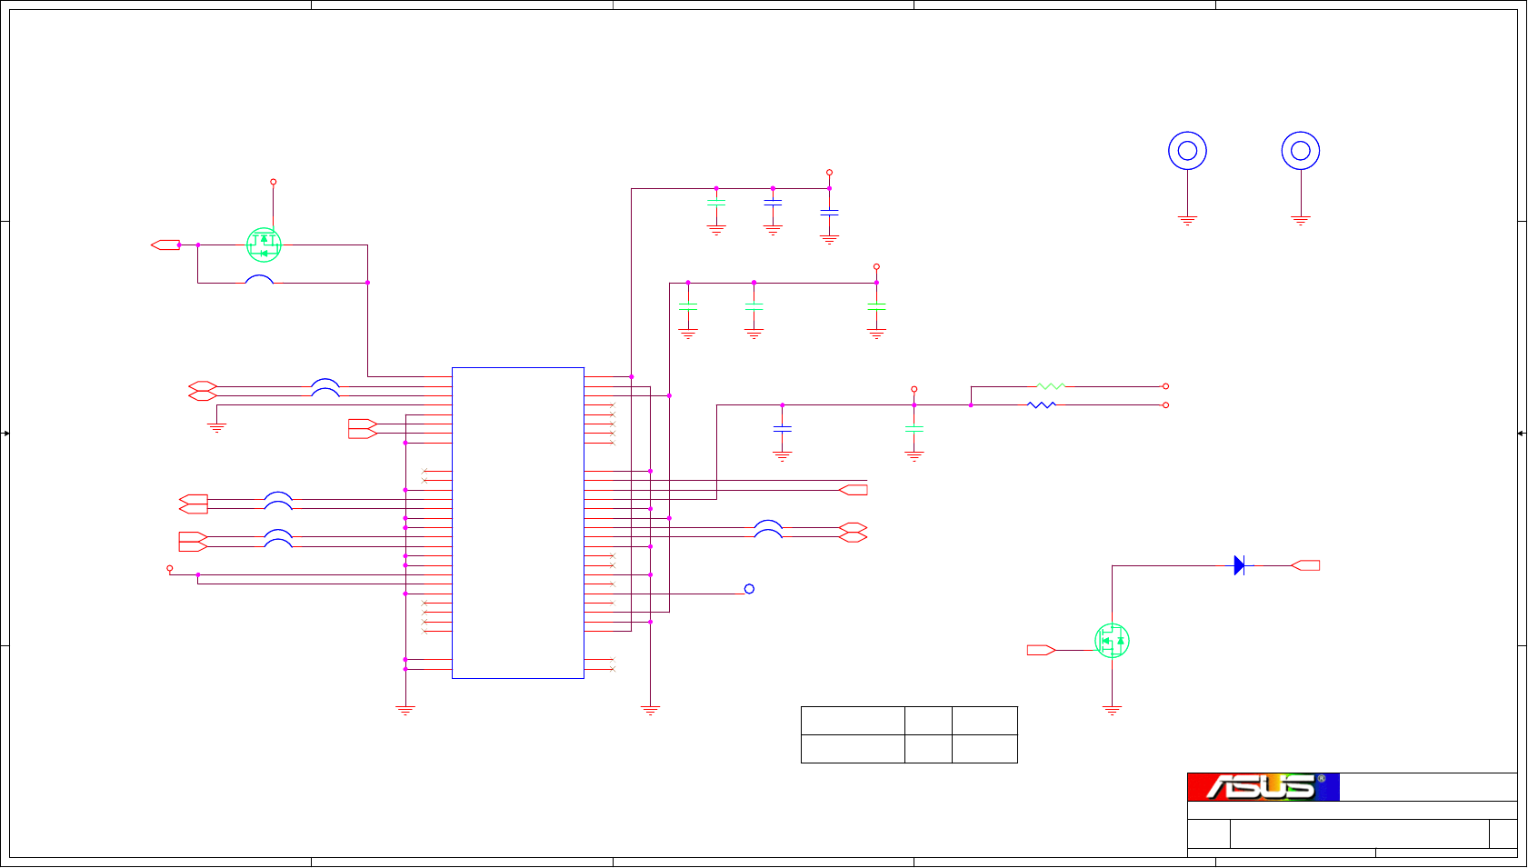
Task: Click the red port connected to the diode
Action: coord(1305,565)
